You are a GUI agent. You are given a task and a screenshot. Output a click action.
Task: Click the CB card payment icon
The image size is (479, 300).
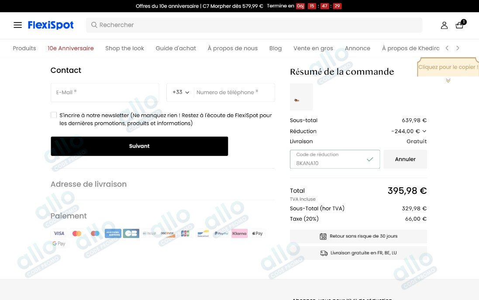click(131, 233)
